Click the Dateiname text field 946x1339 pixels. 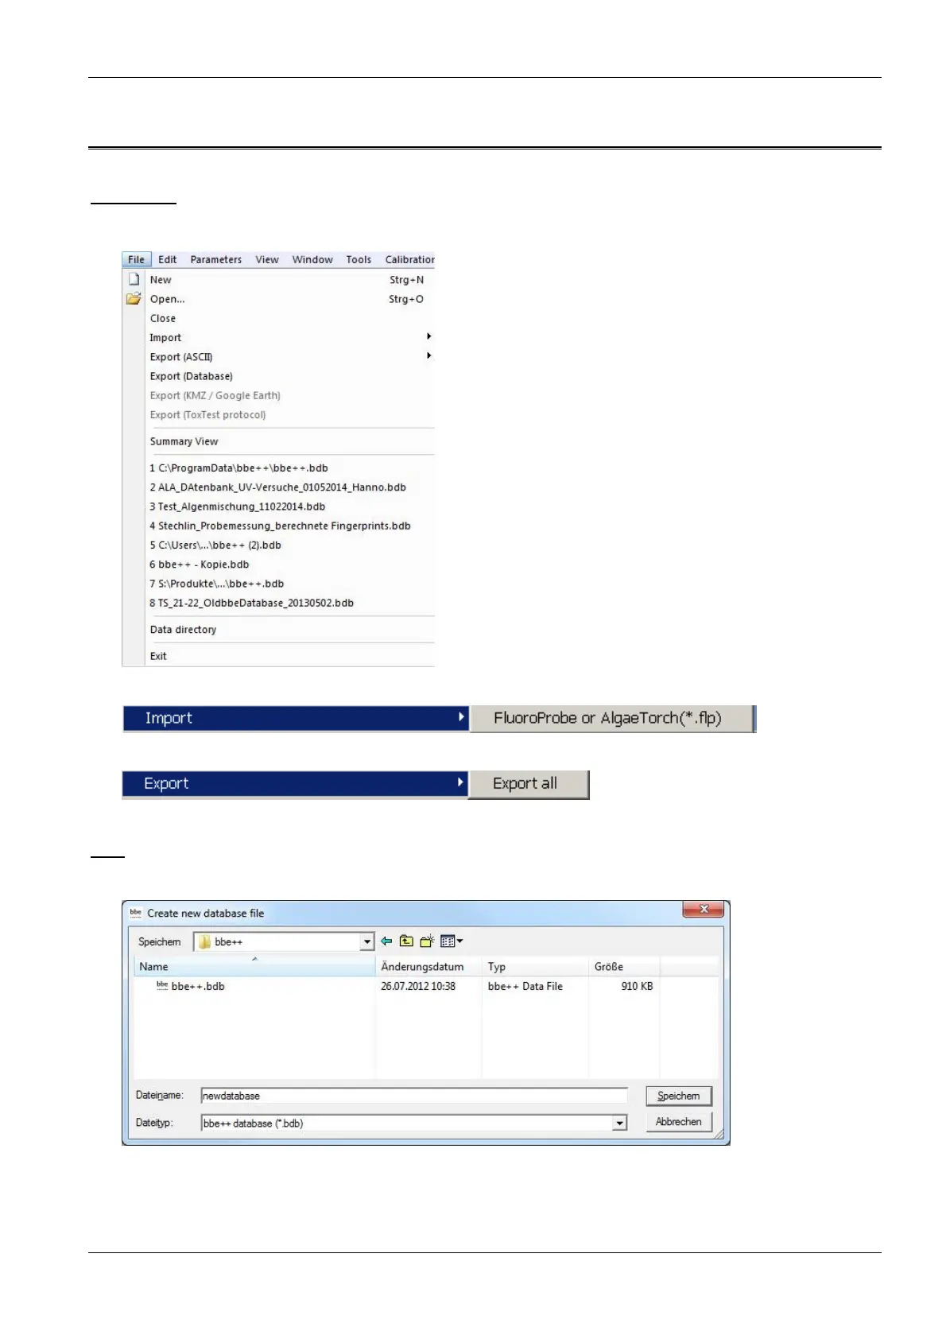(x=413, y=1096)
